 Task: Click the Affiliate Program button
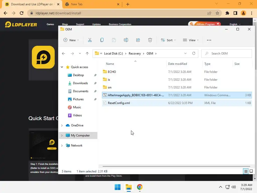204,24
